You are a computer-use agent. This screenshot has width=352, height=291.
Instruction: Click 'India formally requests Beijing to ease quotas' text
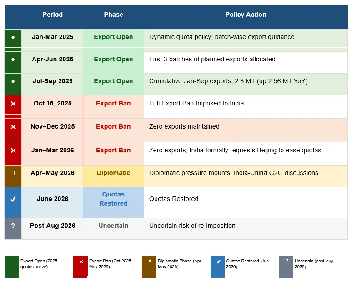255,151
